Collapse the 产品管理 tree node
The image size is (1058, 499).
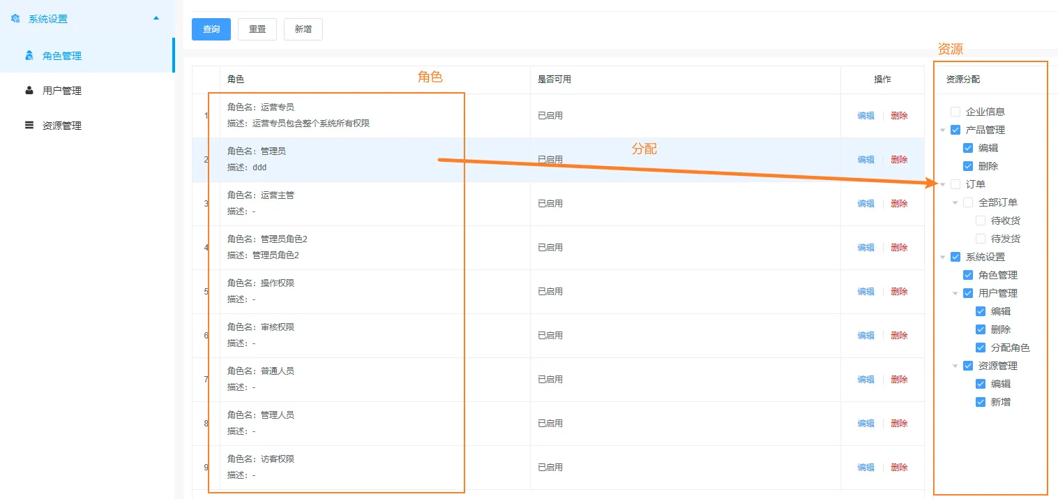[943, 130]
